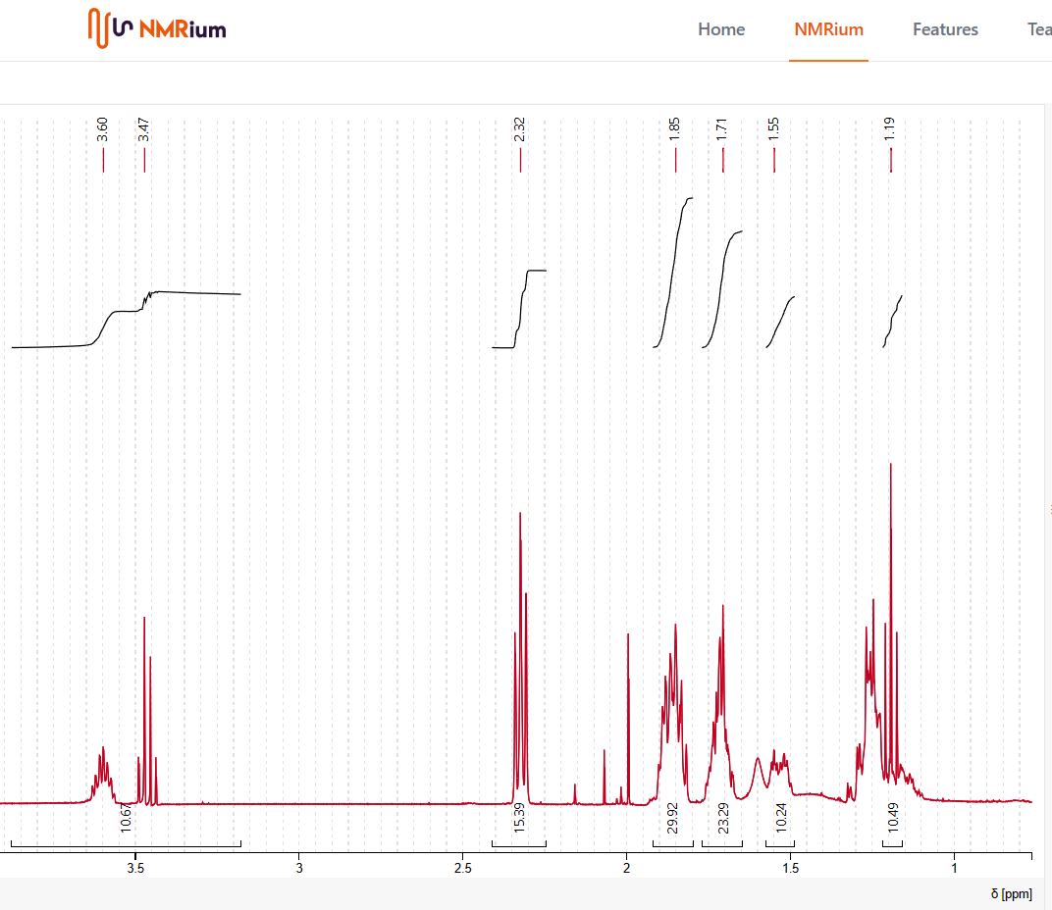1052x910 pixels.
Task: Click the δ [ppm] axis label
Action: pos(1011,893)
